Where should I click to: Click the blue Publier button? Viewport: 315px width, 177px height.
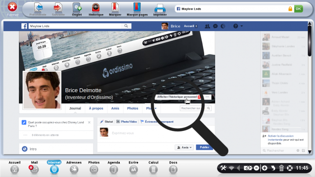pyautogui.click(x=205, y=147)
